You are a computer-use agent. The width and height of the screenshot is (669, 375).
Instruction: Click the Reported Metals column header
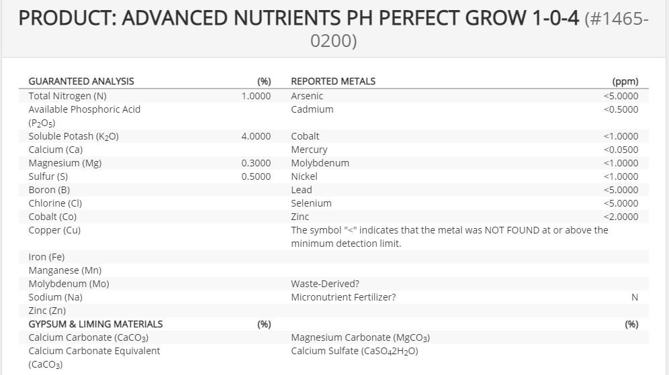point(333,81)
